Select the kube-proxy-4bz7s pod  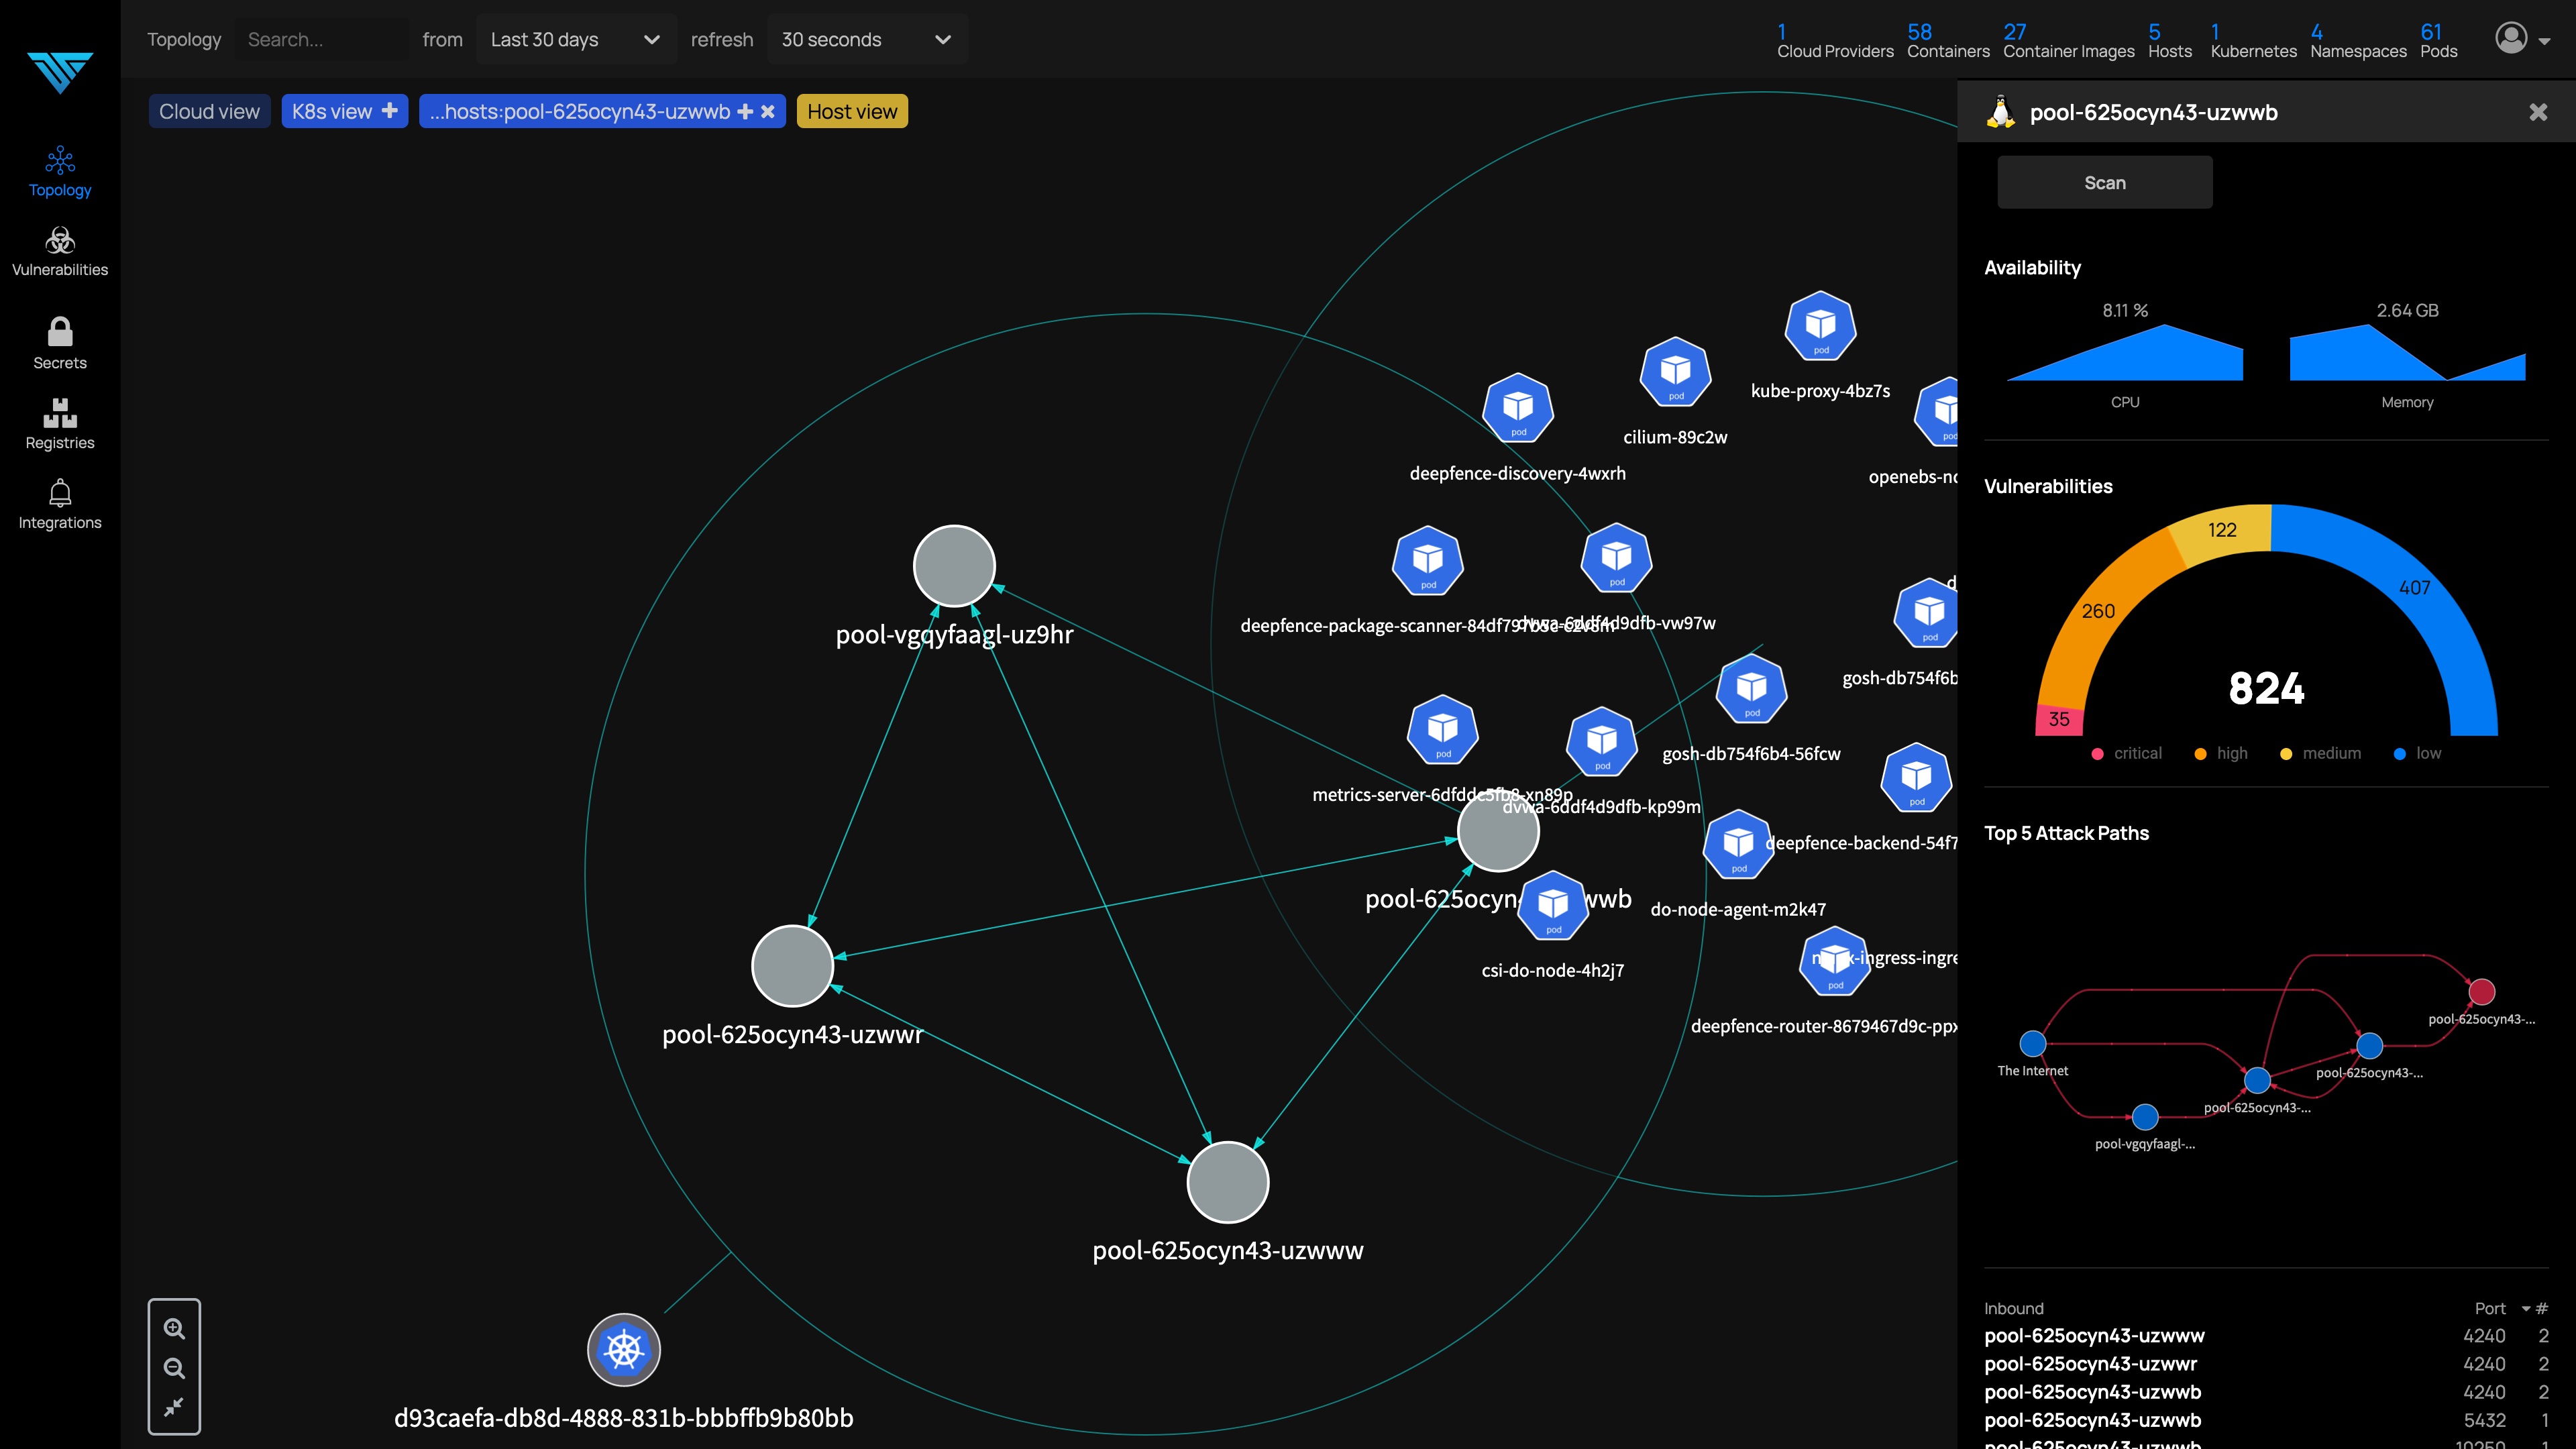[1820, 326]
